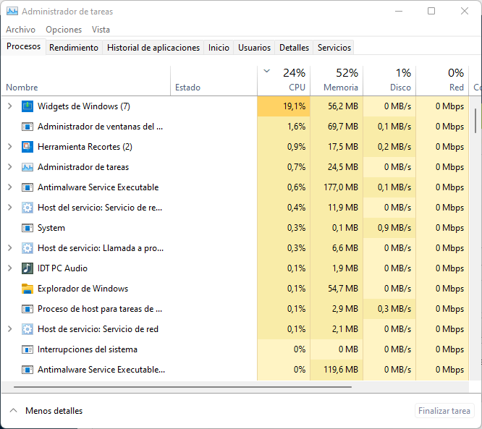Switch to the Usuarios tab
482x429 pixels.
point(254,48)
